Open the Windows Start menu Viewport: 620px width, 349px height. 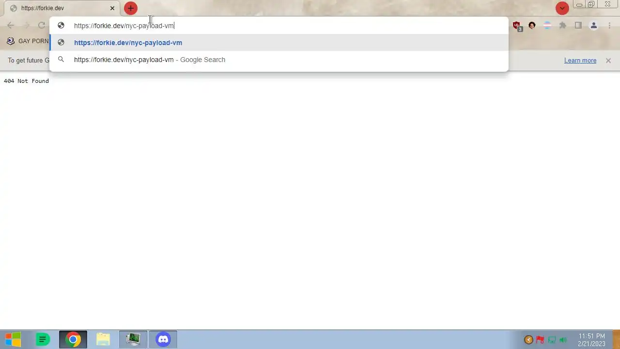[13, 340]
